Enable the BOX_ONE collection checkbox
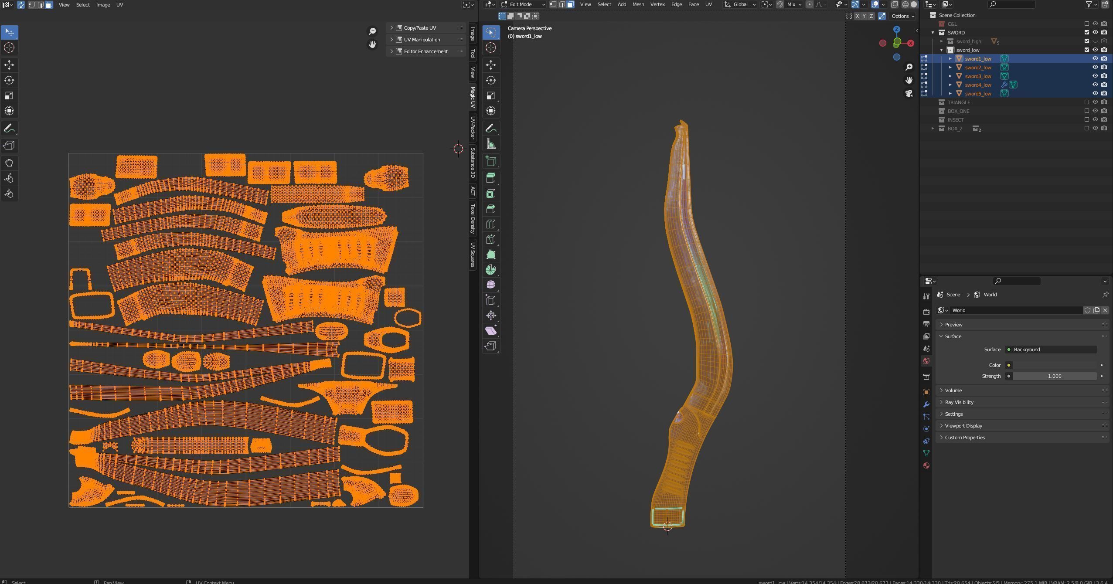 click(1087, 111)
